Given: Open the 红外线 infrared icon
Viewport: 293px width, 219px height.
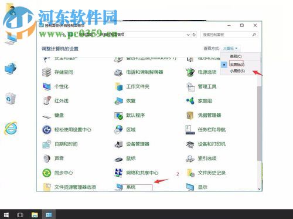Looking at the screenshot, I should [47, 101].
